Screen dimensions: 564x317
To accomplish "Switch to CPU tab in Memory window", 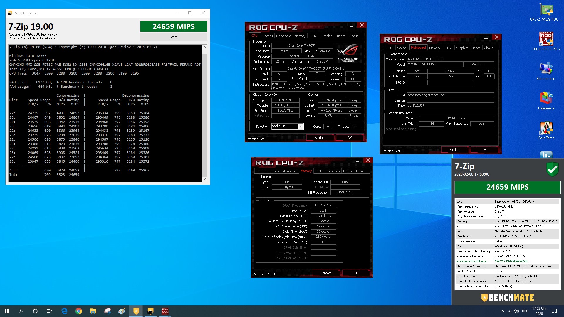I will 261,171.
